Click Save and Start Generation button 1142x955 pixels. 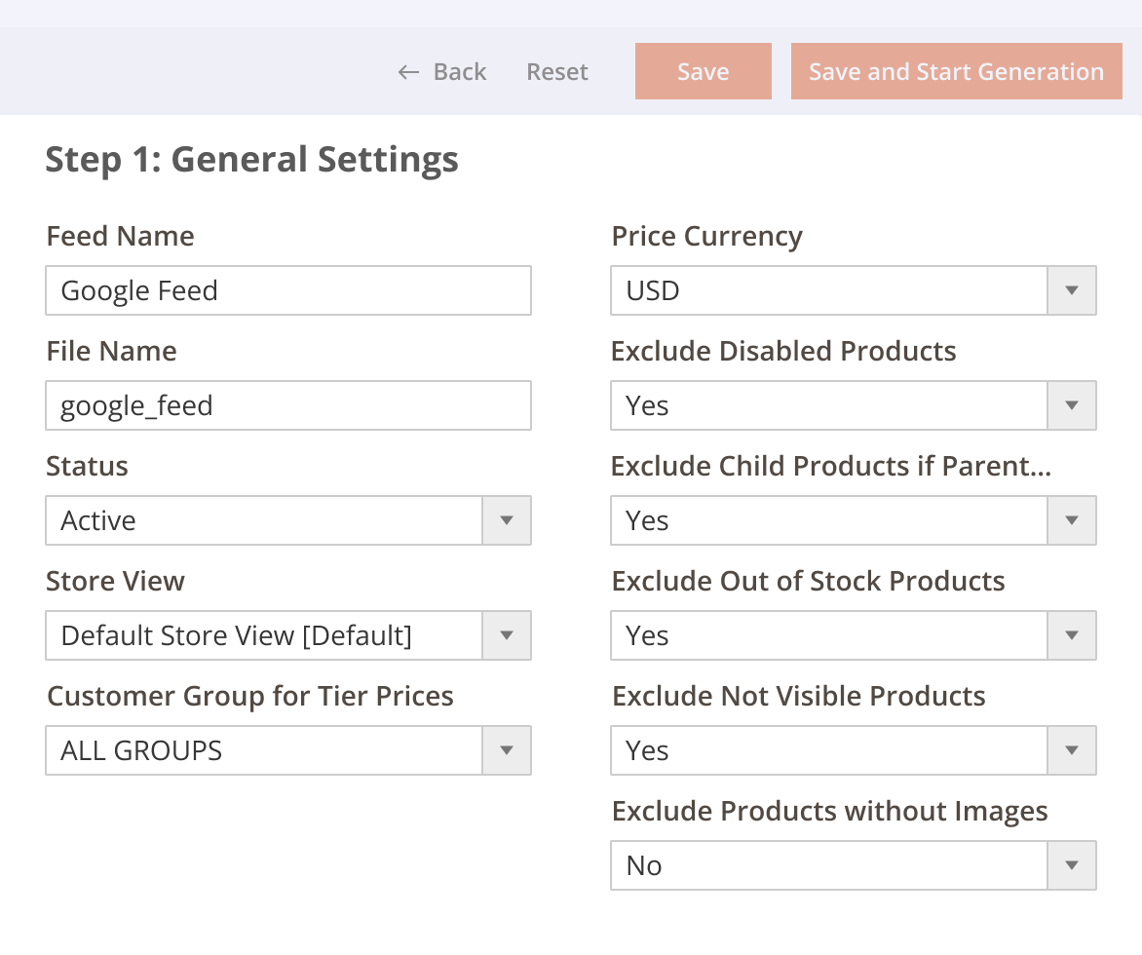(x=956, y=72)
